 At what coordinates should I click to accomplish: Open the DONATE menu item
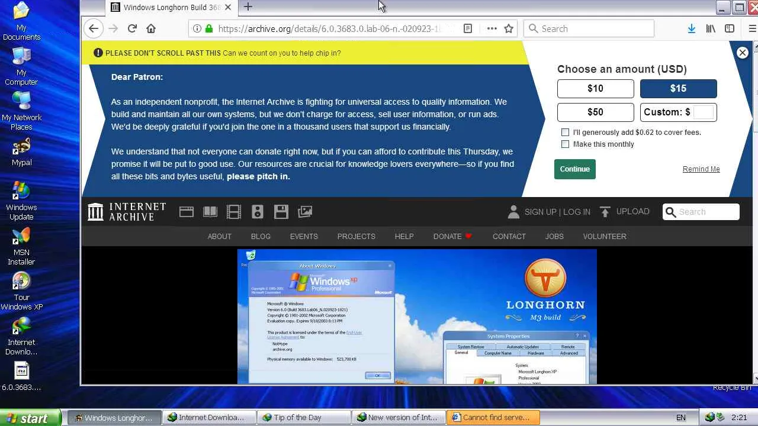[x=452, y=236]
